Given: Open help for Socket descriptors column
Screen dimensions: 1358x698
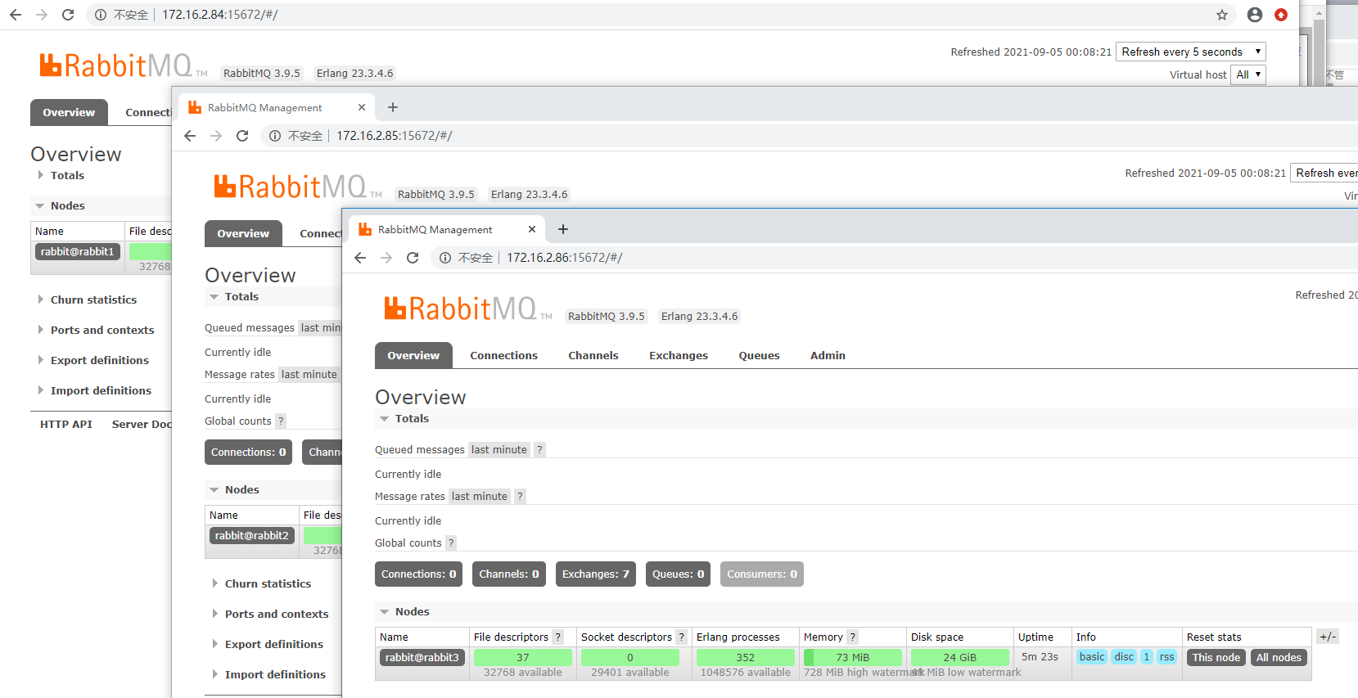Looking at the screenshot, I should point(681,637).
